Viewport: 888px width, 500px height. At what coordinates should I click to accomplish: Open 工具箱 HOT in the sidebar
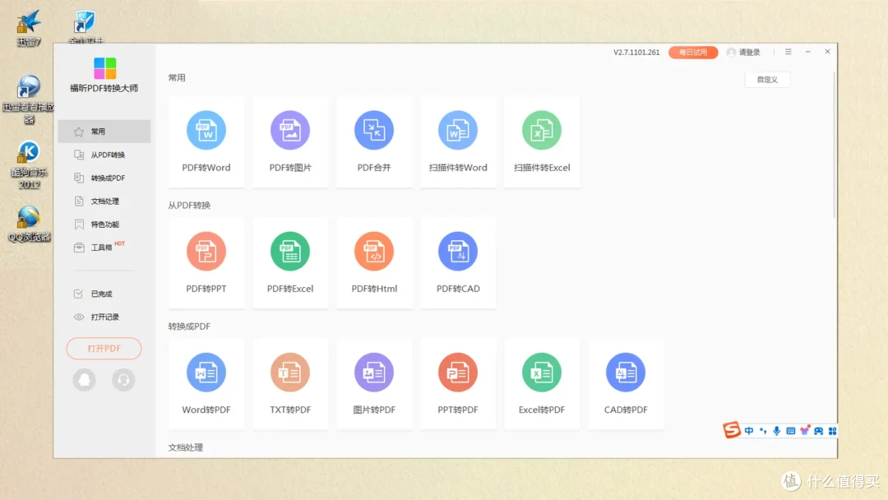pos(104,248)
